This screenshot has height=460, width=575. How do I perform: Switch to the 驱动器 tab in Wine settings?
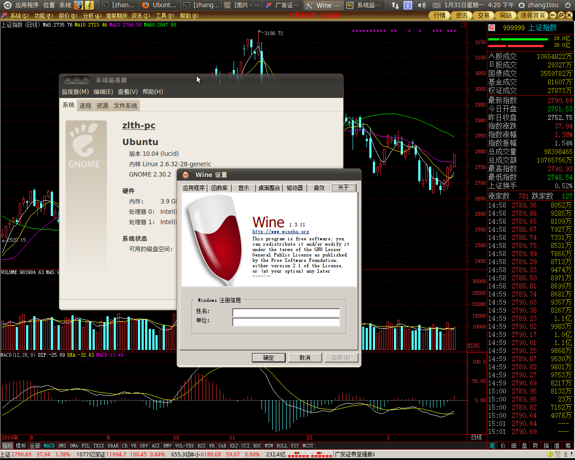pos(295,188)
